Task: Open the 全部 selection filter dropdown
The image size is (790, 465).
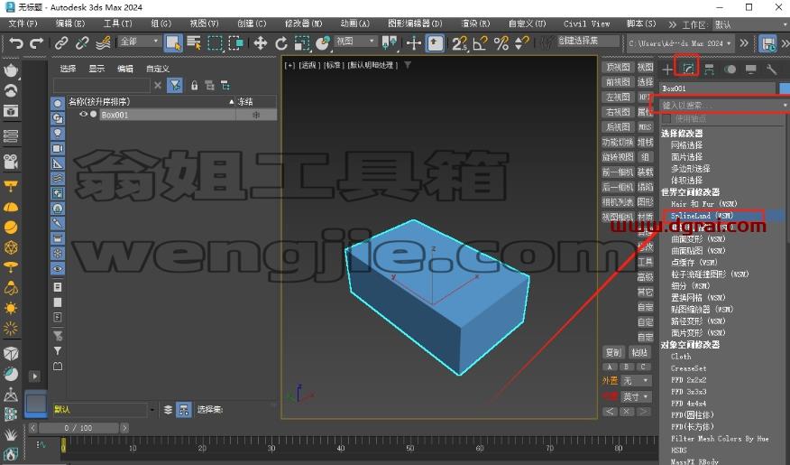Action: pyautogui.click(x=140, y=42)
